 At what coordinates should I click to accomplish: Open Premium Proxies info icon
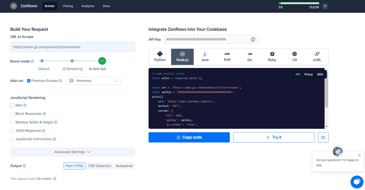pyautogui.click(x=60, y=81)
